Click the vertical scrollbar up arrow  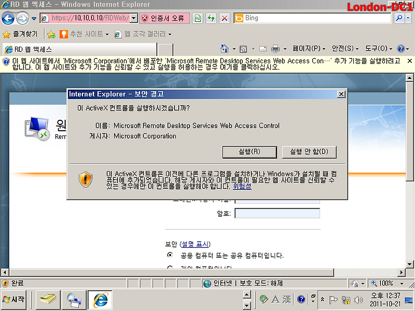(409, 78)
